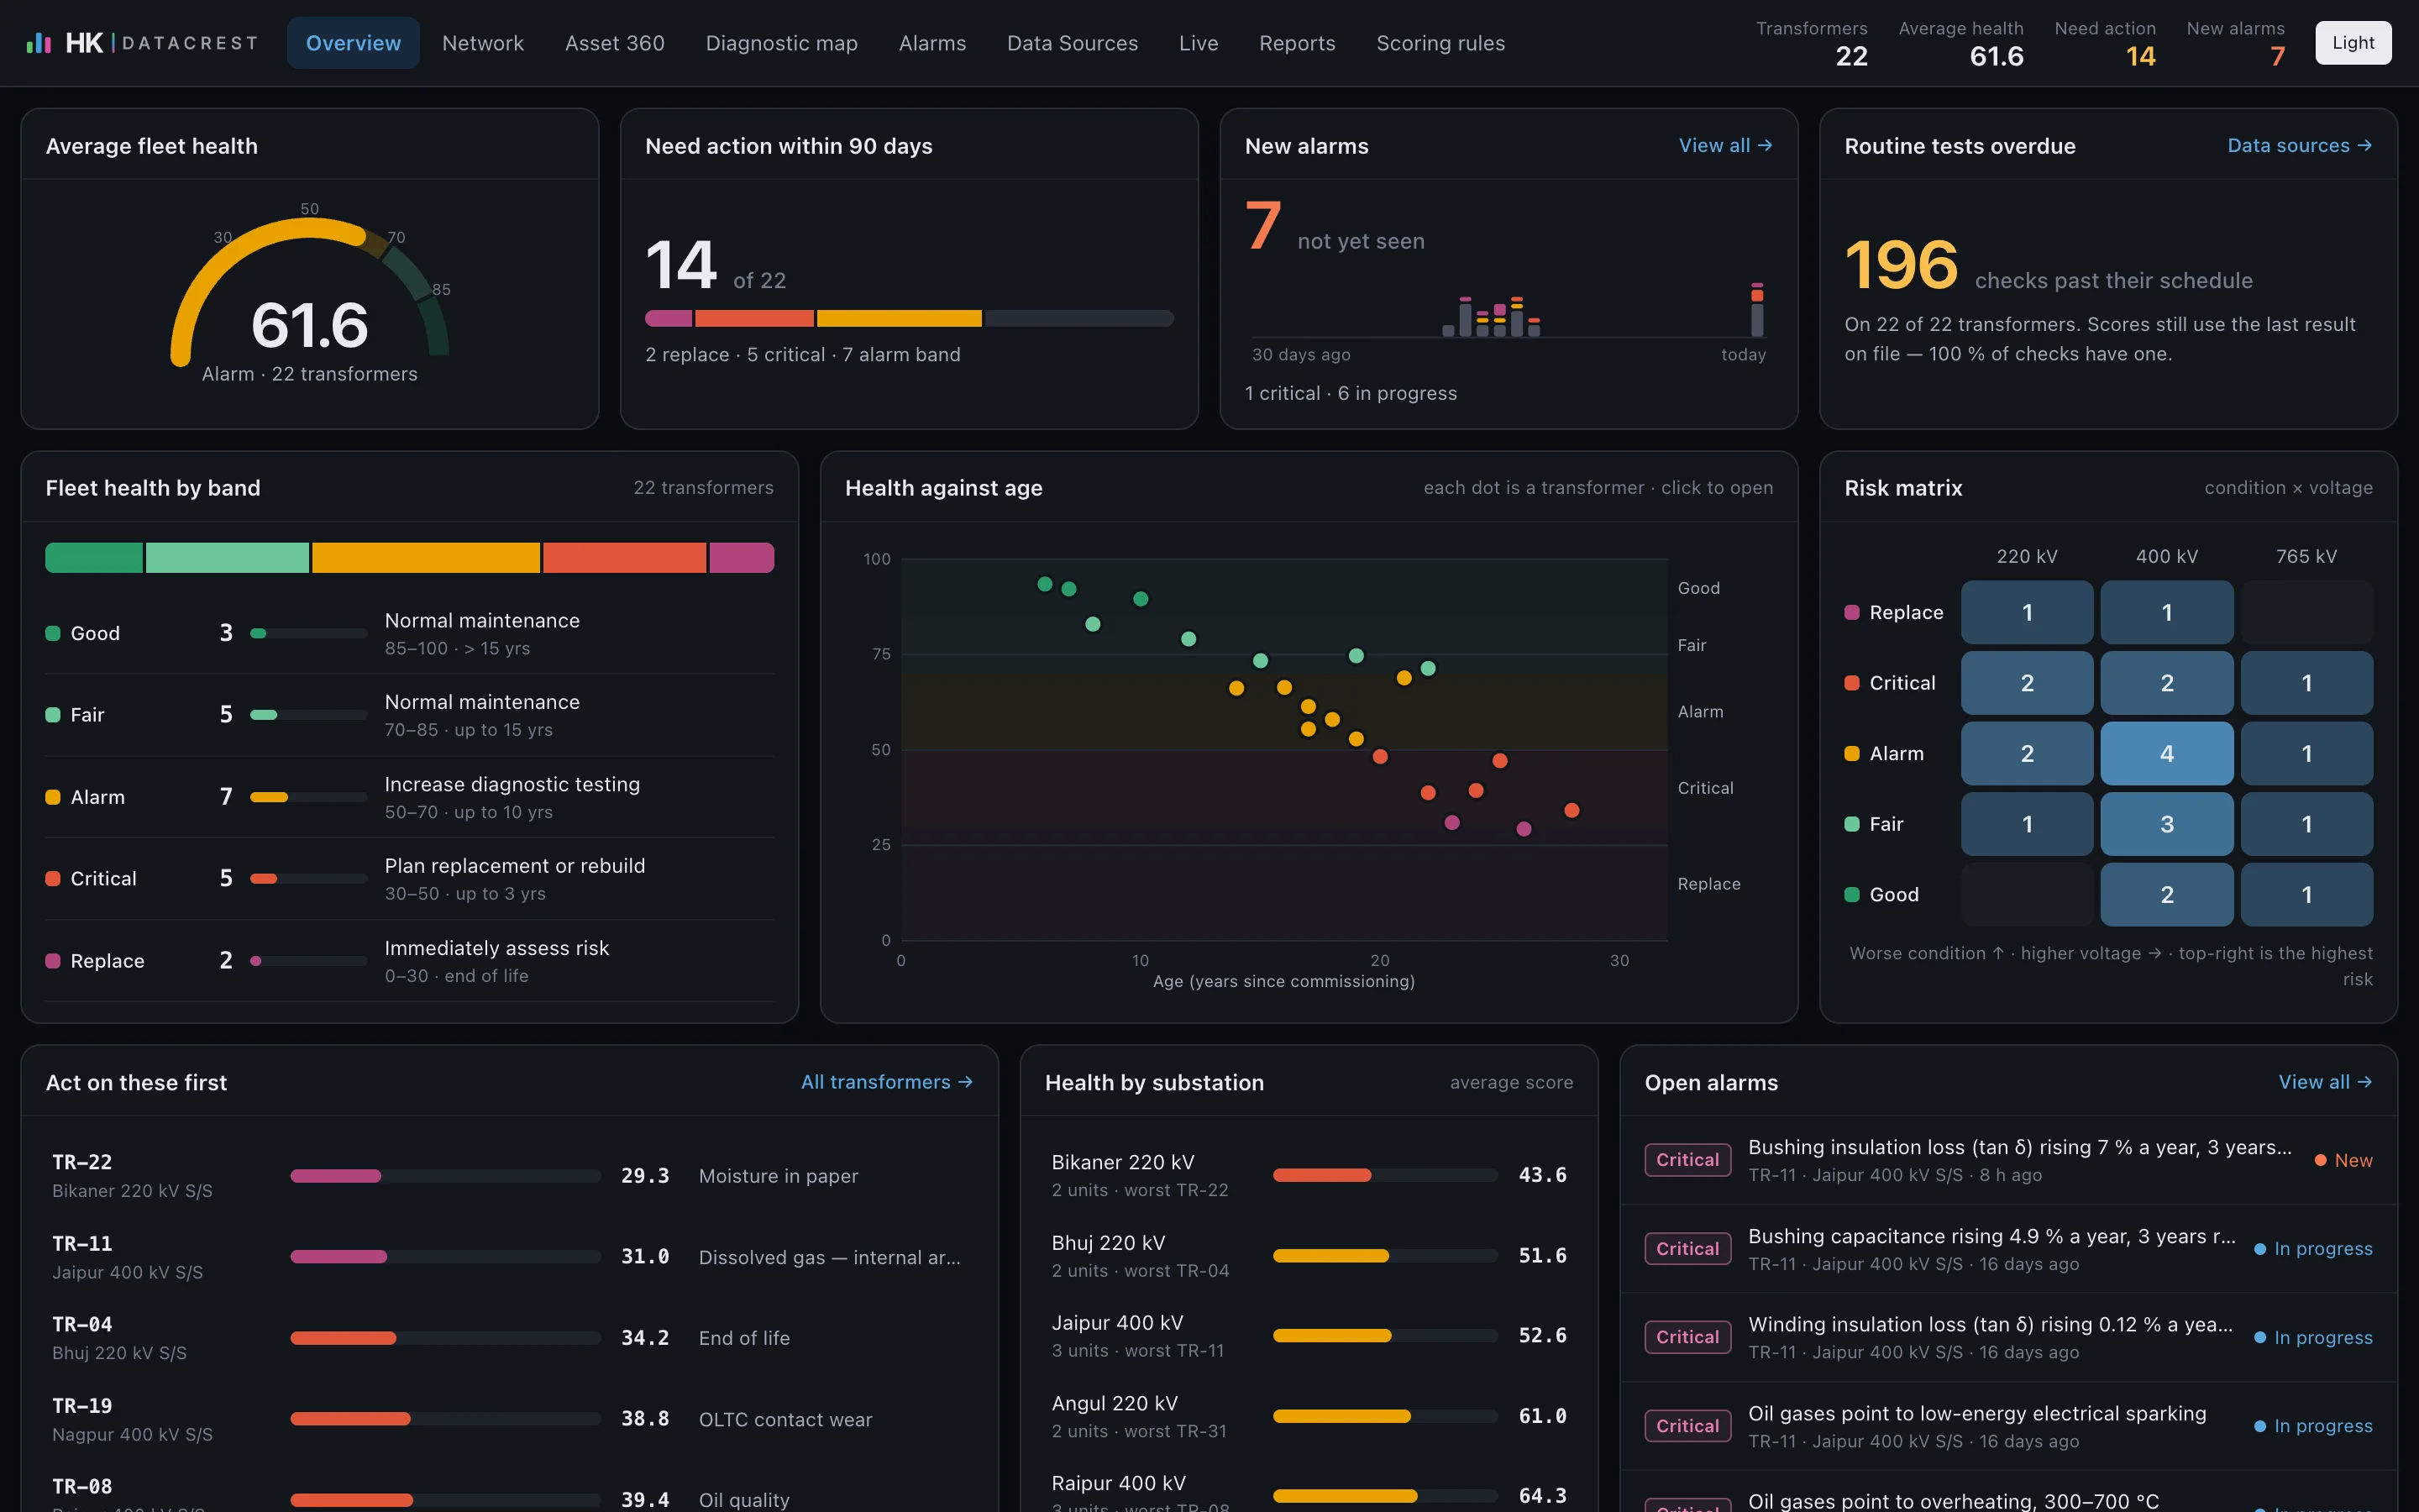The height and width of the screenshot is (1512, 2419).
Task: Click Jaipur 400 kV substation row
Action: click(1309, 1336)
